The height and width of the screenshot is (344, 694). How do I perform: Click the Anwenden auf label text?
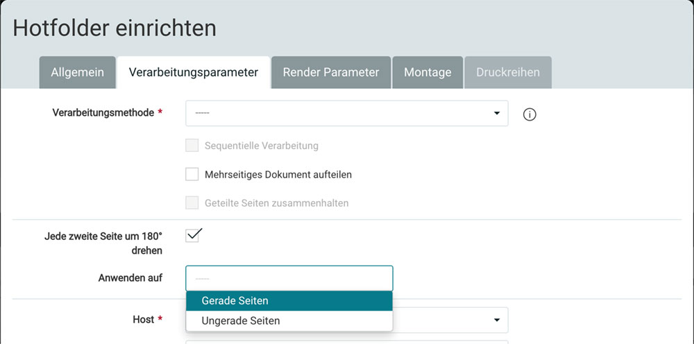click(x=130, y=278)
